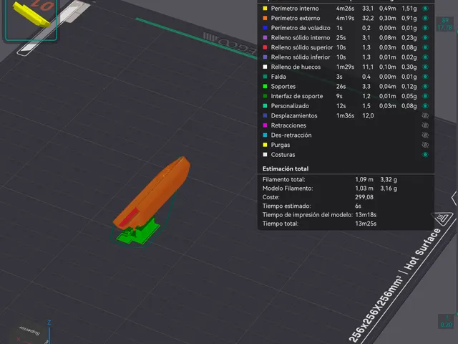Click the green support structure
The image size is (458, 344).
142,232
